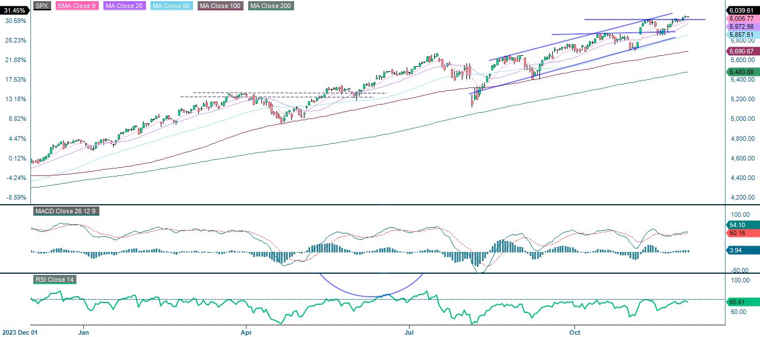This screenshot has height=337, width=760.
Task: Click the 65.61 RSI value tag
Action: click(743, 301)
